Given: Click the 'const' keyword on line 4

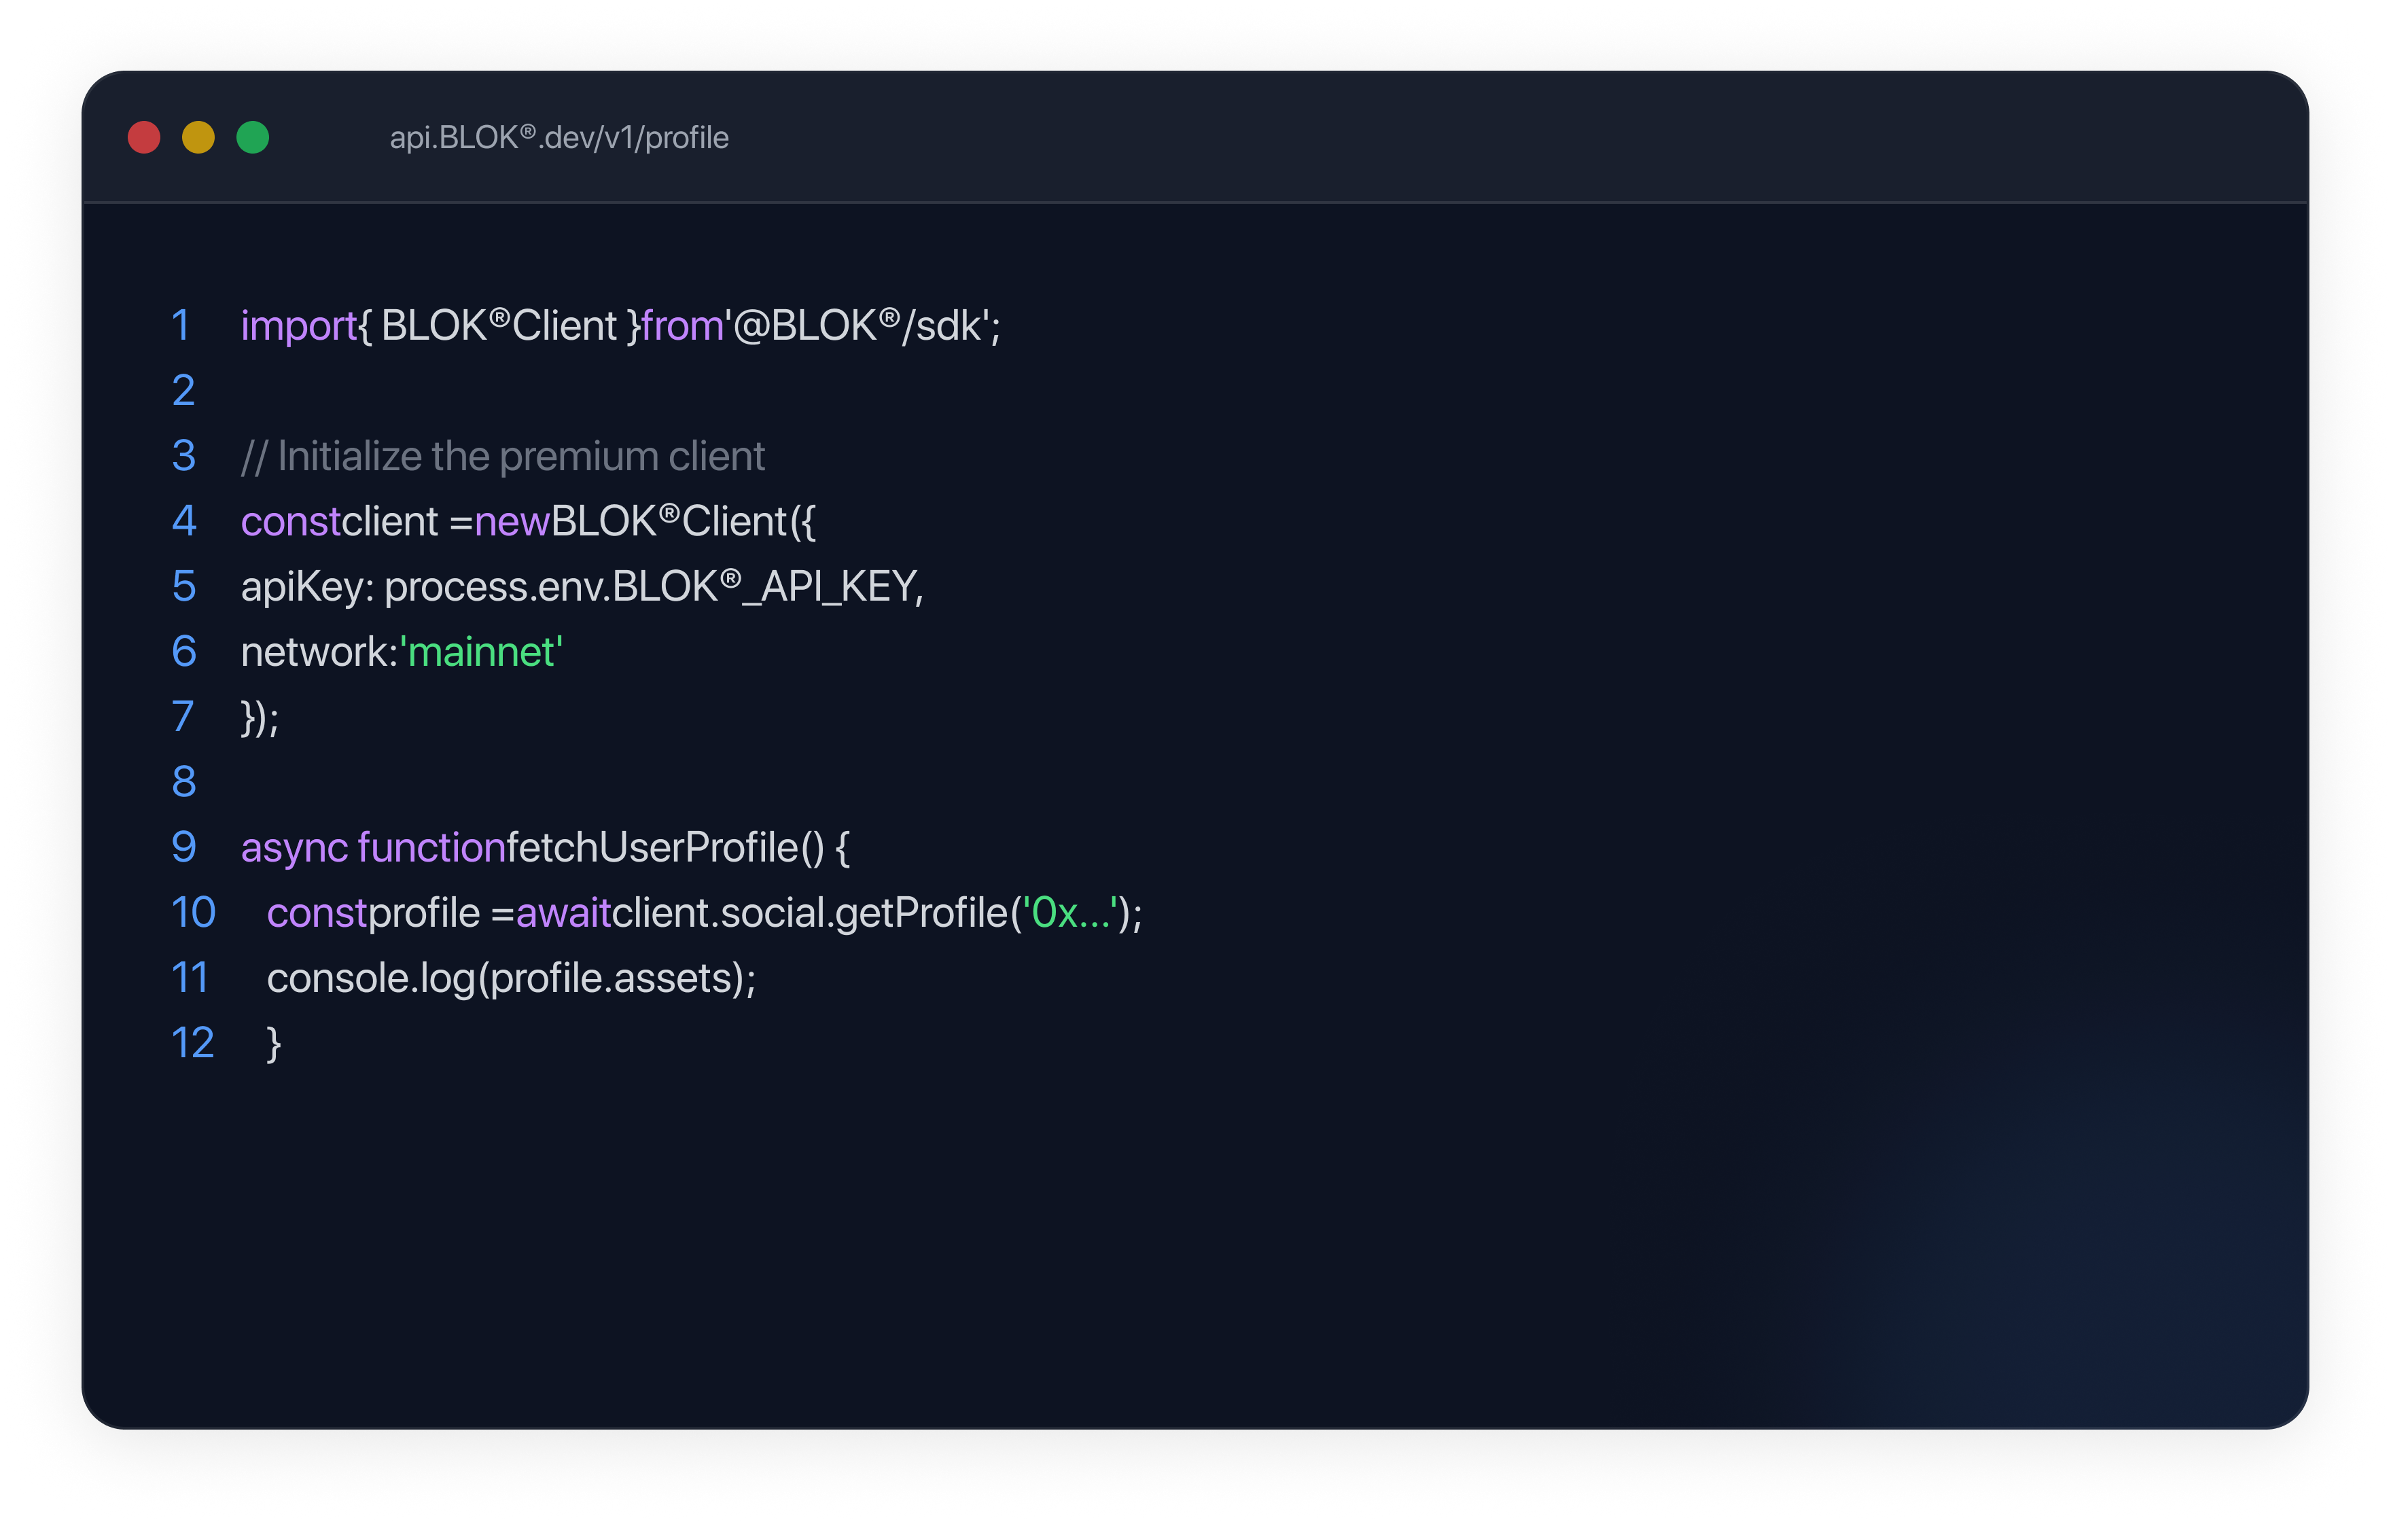Looking at the screenshot, I should click(x=291, y=523).
